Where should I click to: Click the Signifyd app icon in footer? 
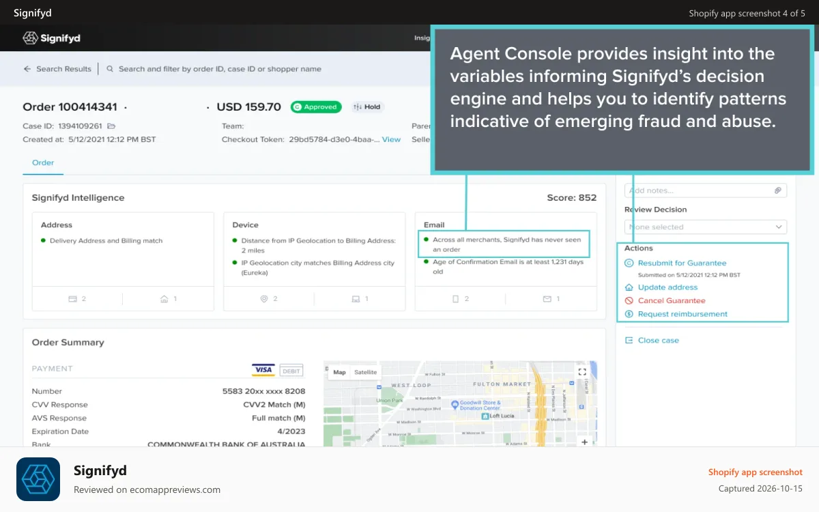38,479
